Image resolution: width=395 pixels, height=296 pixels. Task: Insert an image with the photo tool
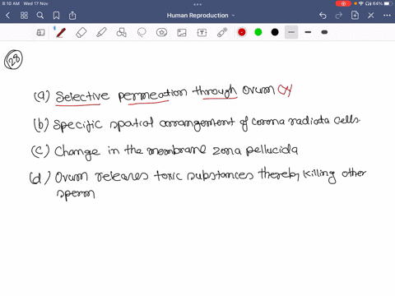coord(182,33)
